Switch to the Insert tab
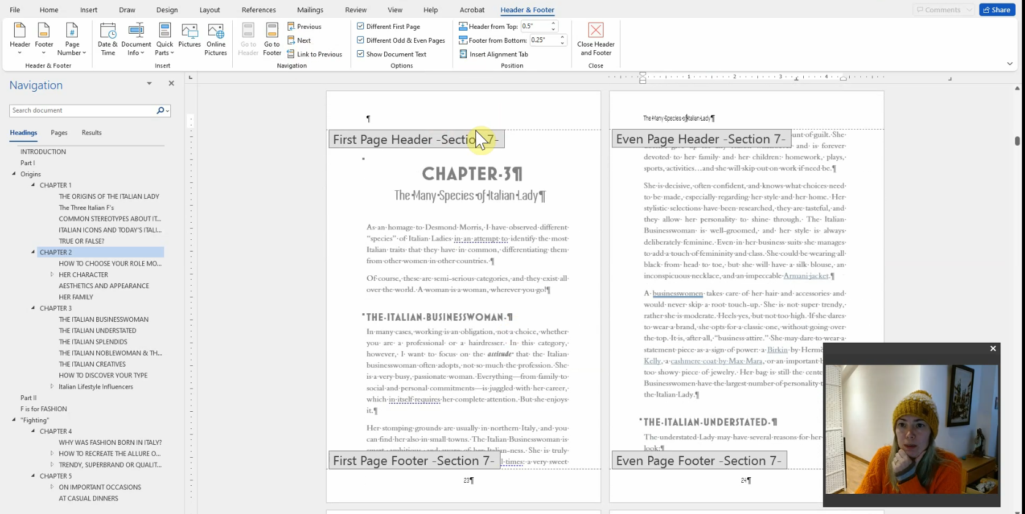1025x514 pixels. pyautogui.click(x=88, y=10)
